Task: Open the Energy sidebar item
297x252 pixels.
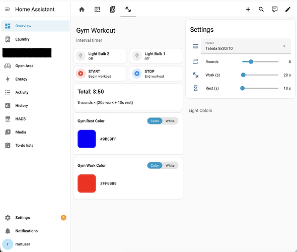Action: pos(35,79)
